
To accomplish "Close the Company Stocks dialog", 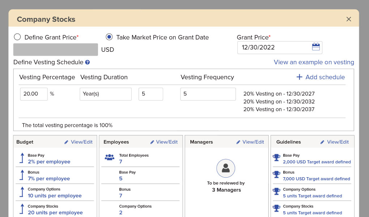I will point(349,19).
